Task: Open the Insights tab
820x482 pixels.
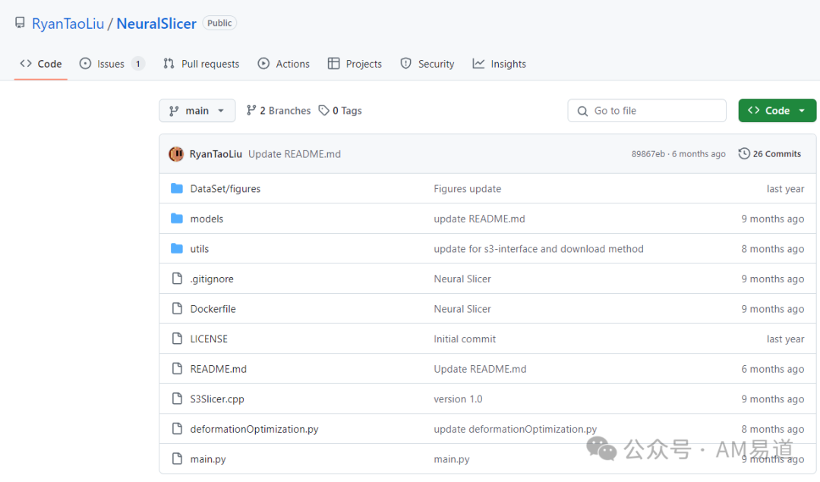Action: click(x=500, y=64)
